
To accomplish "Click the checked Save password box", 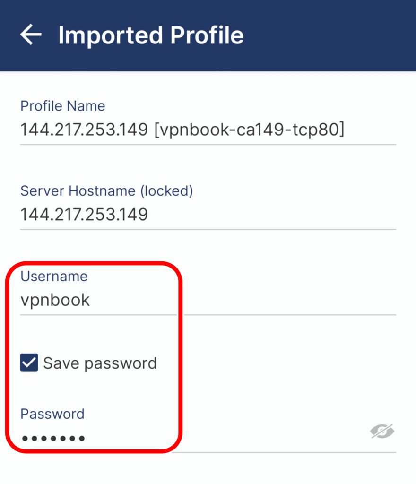I will 28,363.
